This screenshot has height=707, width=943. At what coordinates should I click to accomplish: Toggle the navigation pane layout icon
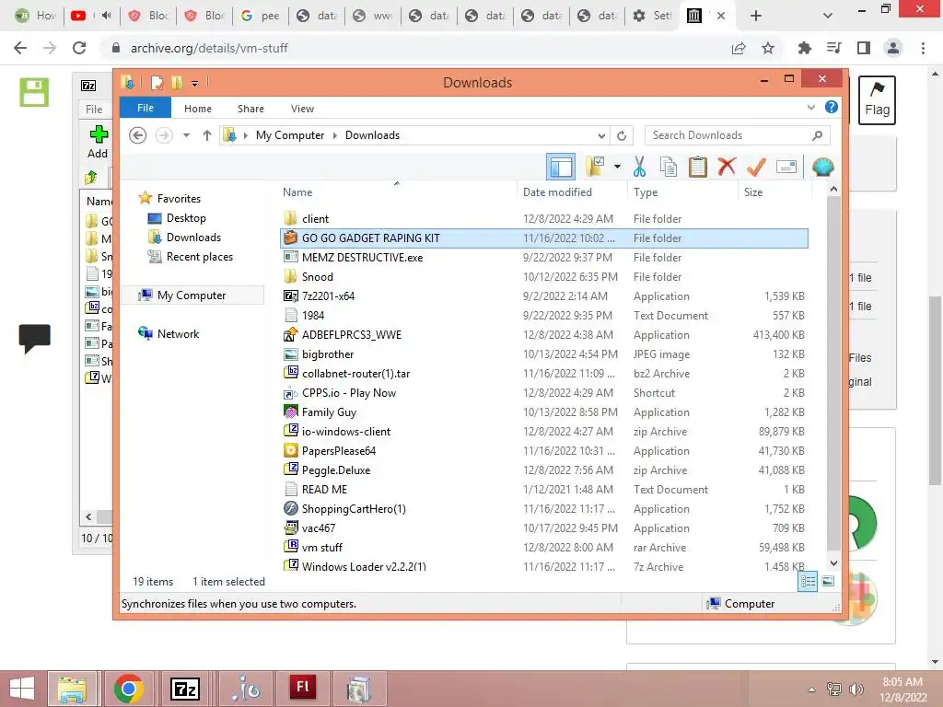(x=561, y=167)
